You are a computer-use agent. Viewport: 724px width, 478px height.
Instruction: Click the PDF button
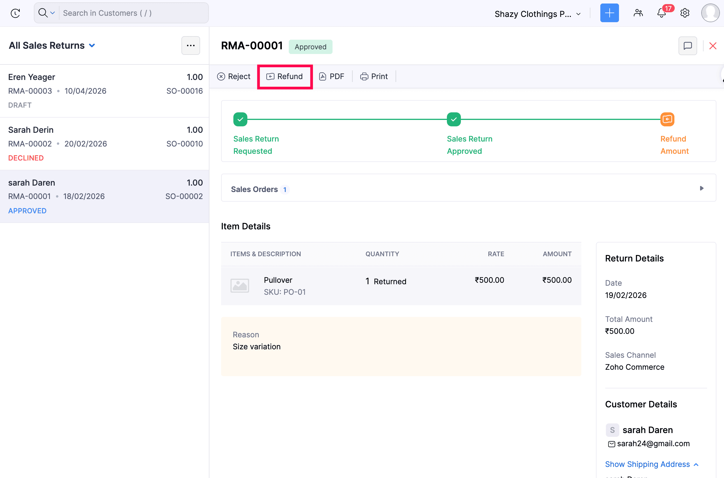tap(332, 76)
